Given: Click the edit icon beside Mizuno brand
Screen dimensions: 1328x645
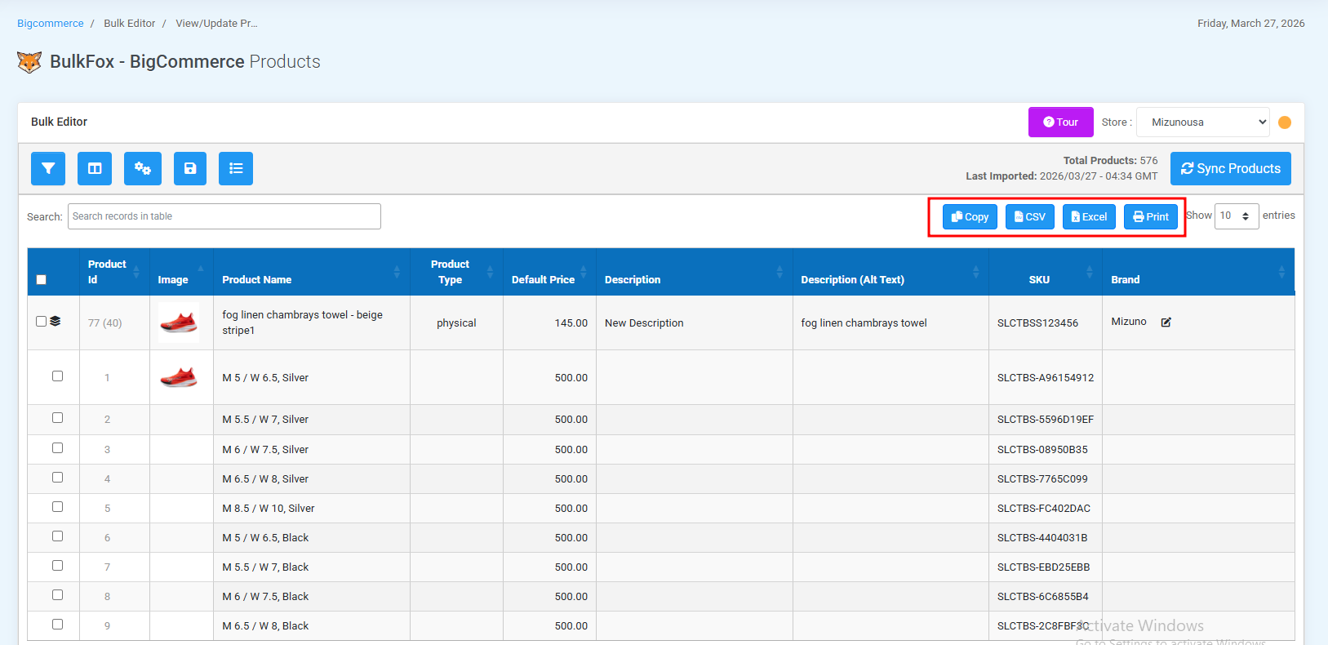Looking at the screenshot, I should pos(1166,322).
